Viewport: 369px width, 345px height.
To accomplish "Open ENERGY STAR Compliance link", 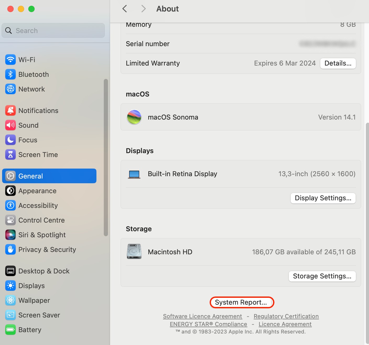I will [x=208, y=324].
